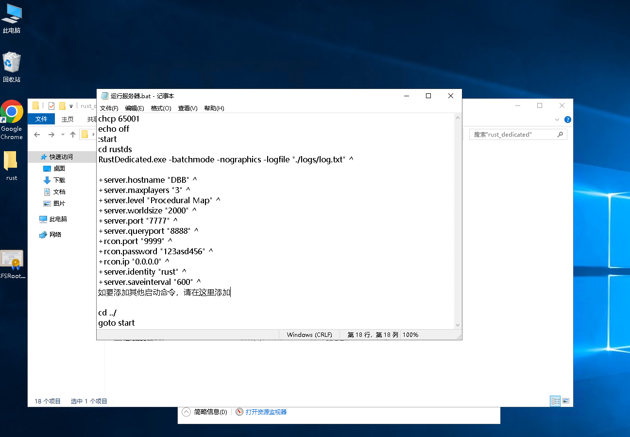Switch to large icons view toggle
This screenshot has height=437, width=630.
tap(566, 401)
